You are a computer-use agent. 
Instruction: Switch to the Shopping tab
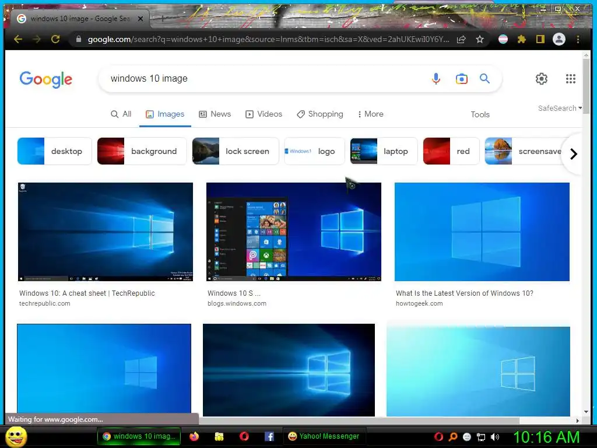tap(320, 114)
